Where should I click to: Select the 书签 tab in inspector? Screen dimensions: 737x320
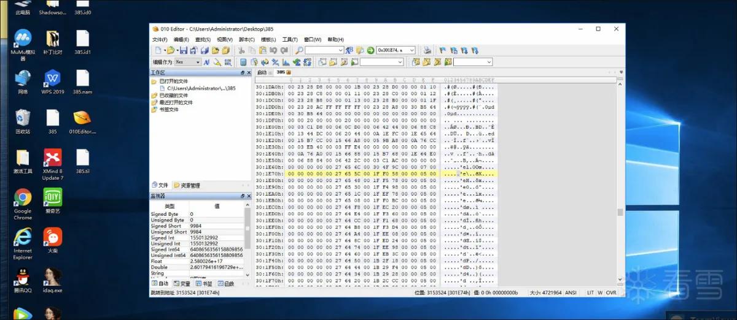[x=203, y=284]
